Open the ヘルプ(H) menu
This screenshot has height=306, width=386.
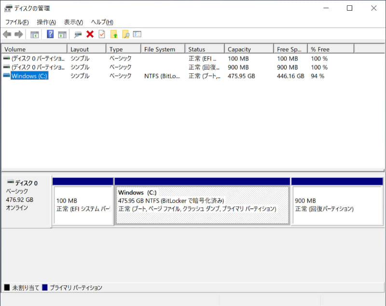[x=102, y=22]
